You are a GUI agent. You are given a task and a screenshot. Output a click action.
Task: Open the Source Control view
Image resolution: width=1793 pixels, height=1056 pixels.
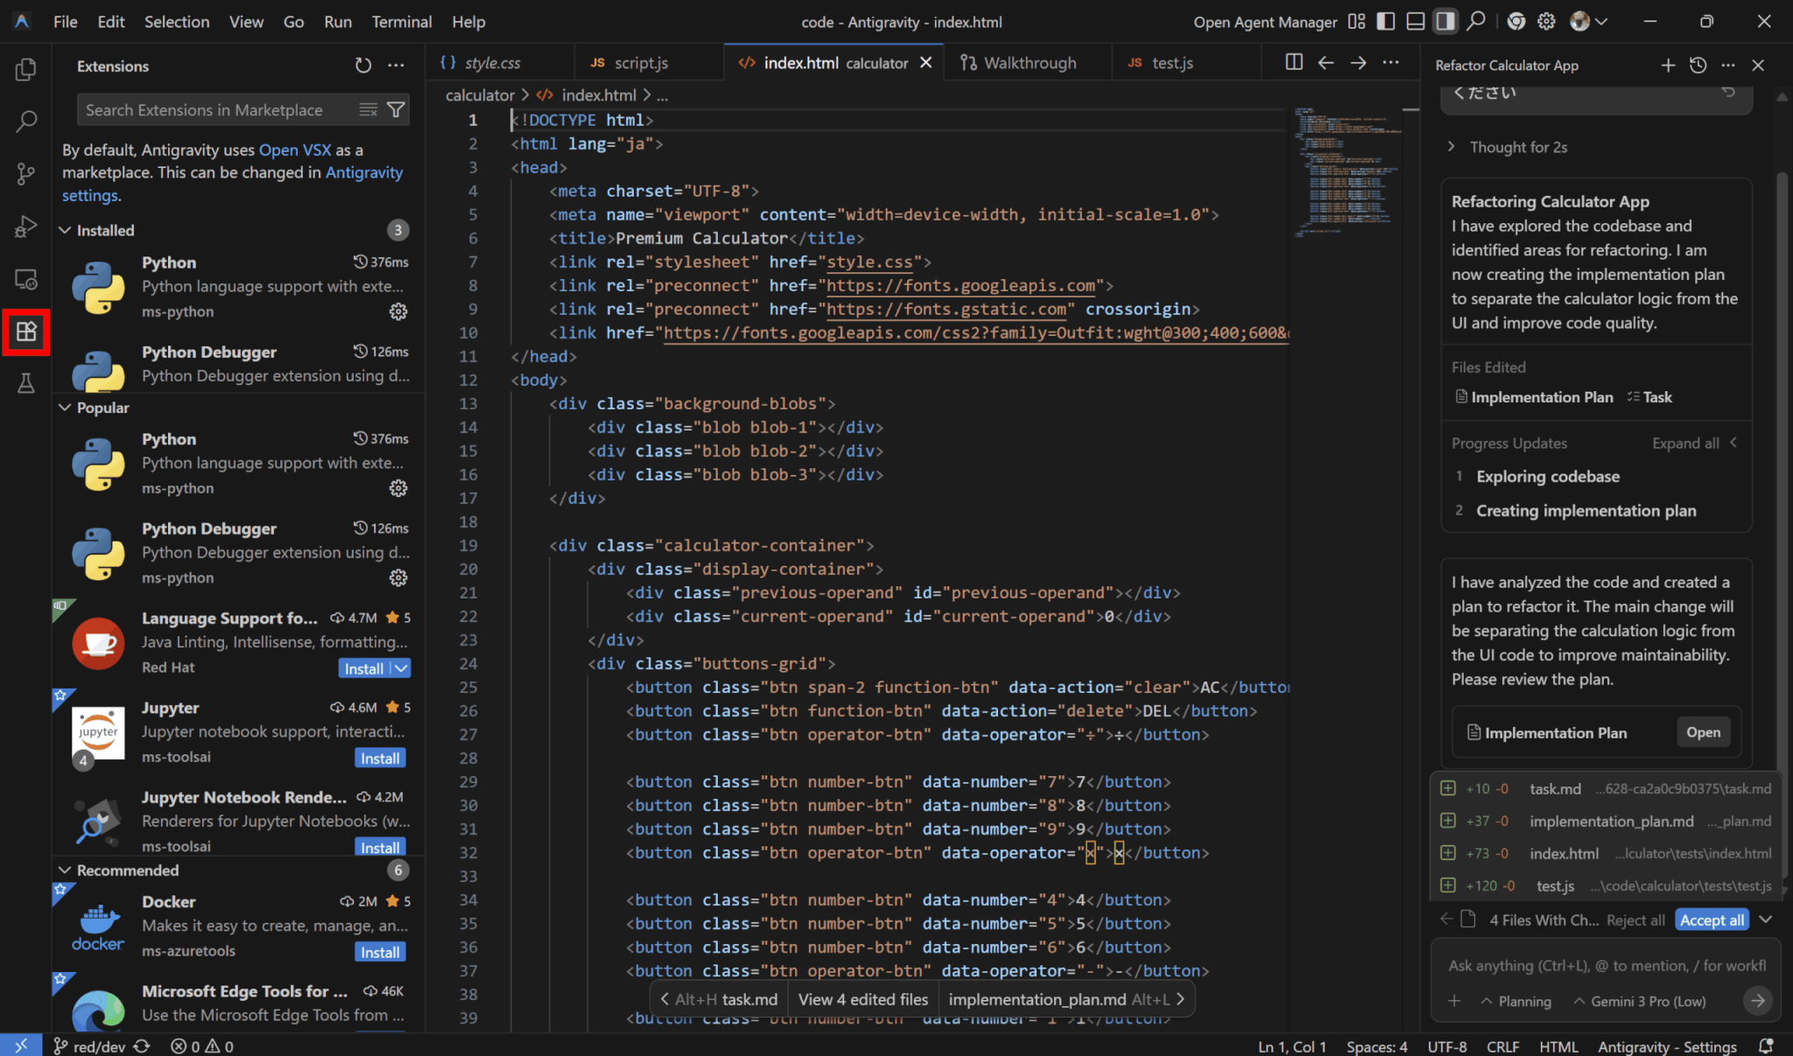pos(25,174)
